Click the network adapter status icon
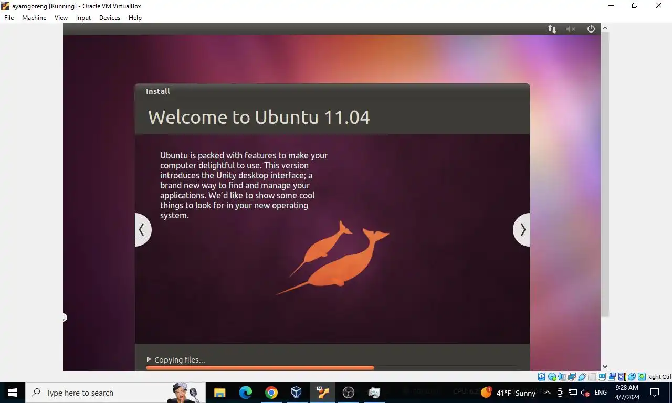 point(572,377)
